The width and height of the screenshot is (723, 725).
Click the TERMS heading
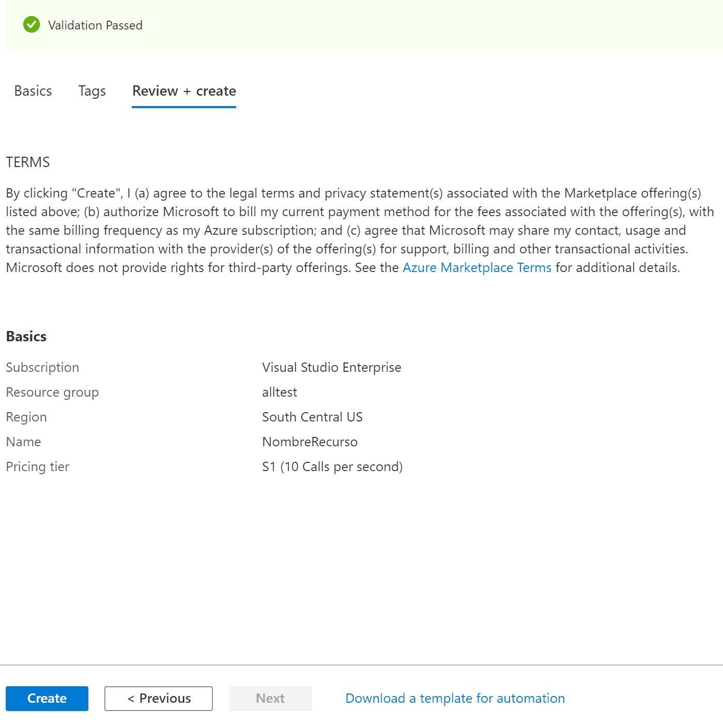pos(28,162)
